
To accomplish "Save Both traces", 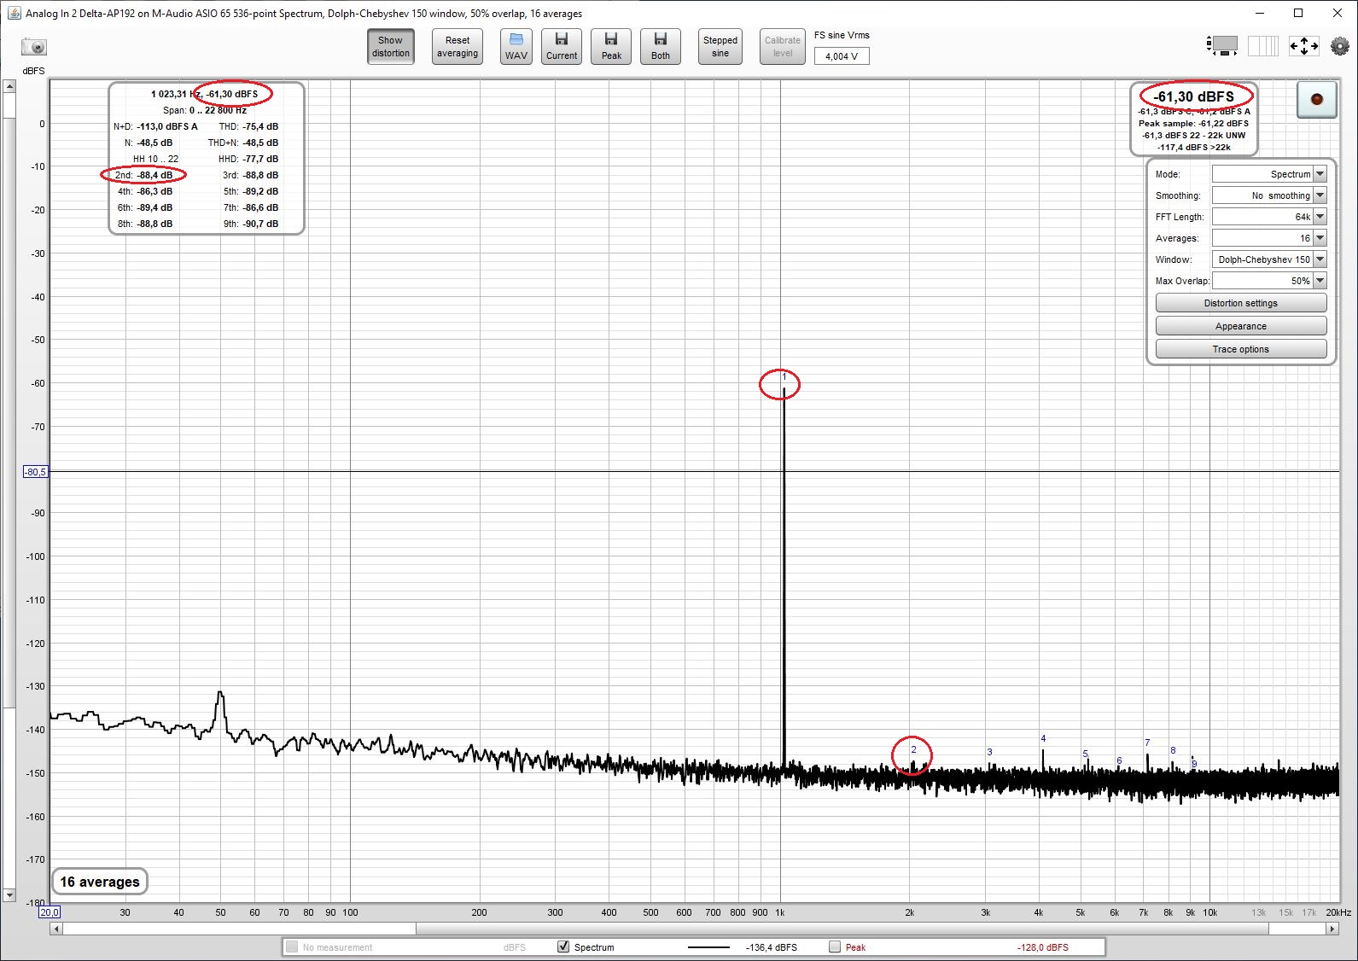I will tap(661, 46).
